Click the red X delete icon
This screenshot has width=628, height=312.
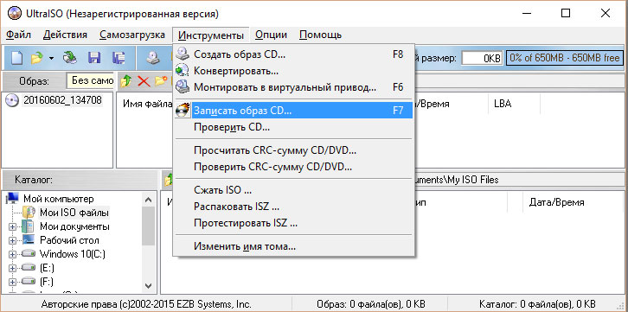pyautogui.click(x=144, y=81)
